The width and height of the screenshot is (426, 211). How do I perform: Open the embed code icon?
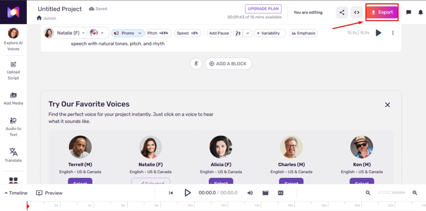coord(357,12)
